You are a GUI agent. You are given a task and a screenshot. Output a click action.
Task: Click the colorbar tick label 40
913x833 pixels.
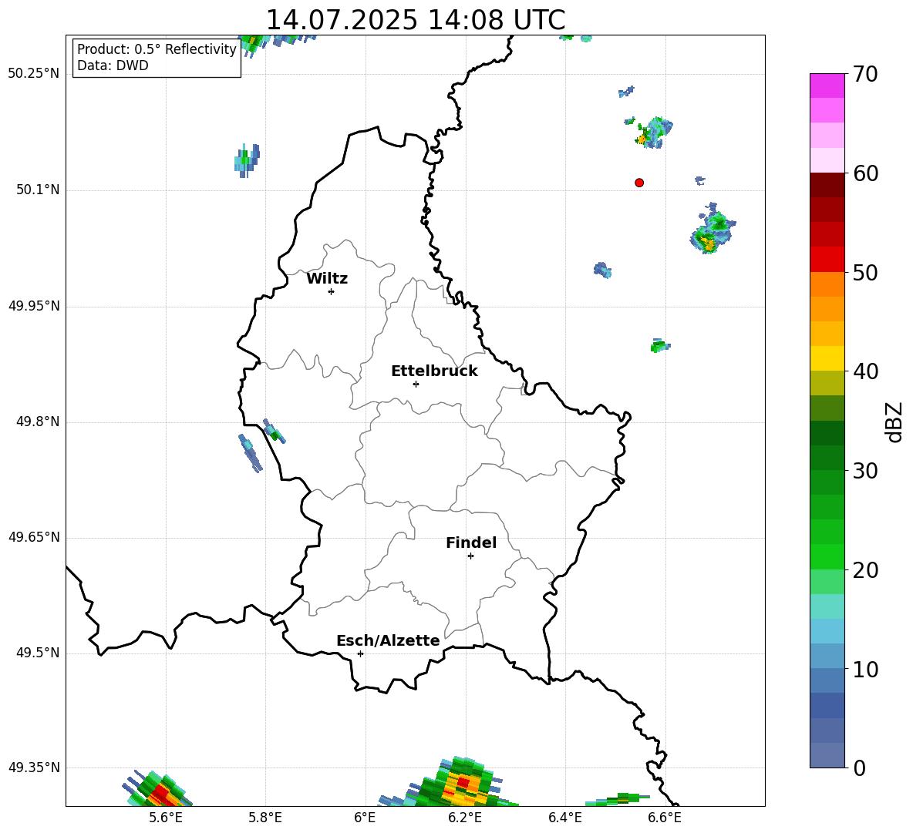tap(866, 371)
